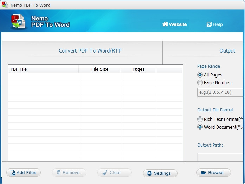Click the Add Files button
Image resolution: width=245 pixels, height=184 pixels.
[x=24, y=173]
